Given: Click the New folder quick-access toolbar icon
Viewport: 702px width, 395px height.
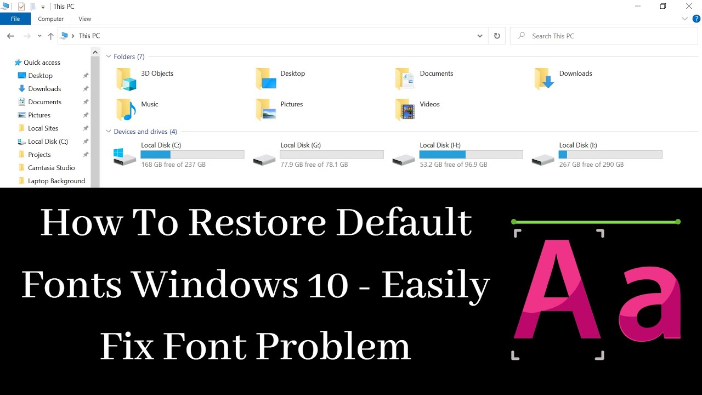Looking at the screenshot, I should (x=33, y=7).
